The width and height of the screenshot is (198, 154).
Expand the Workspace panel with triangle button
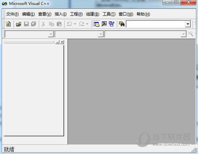pos(57,42)
